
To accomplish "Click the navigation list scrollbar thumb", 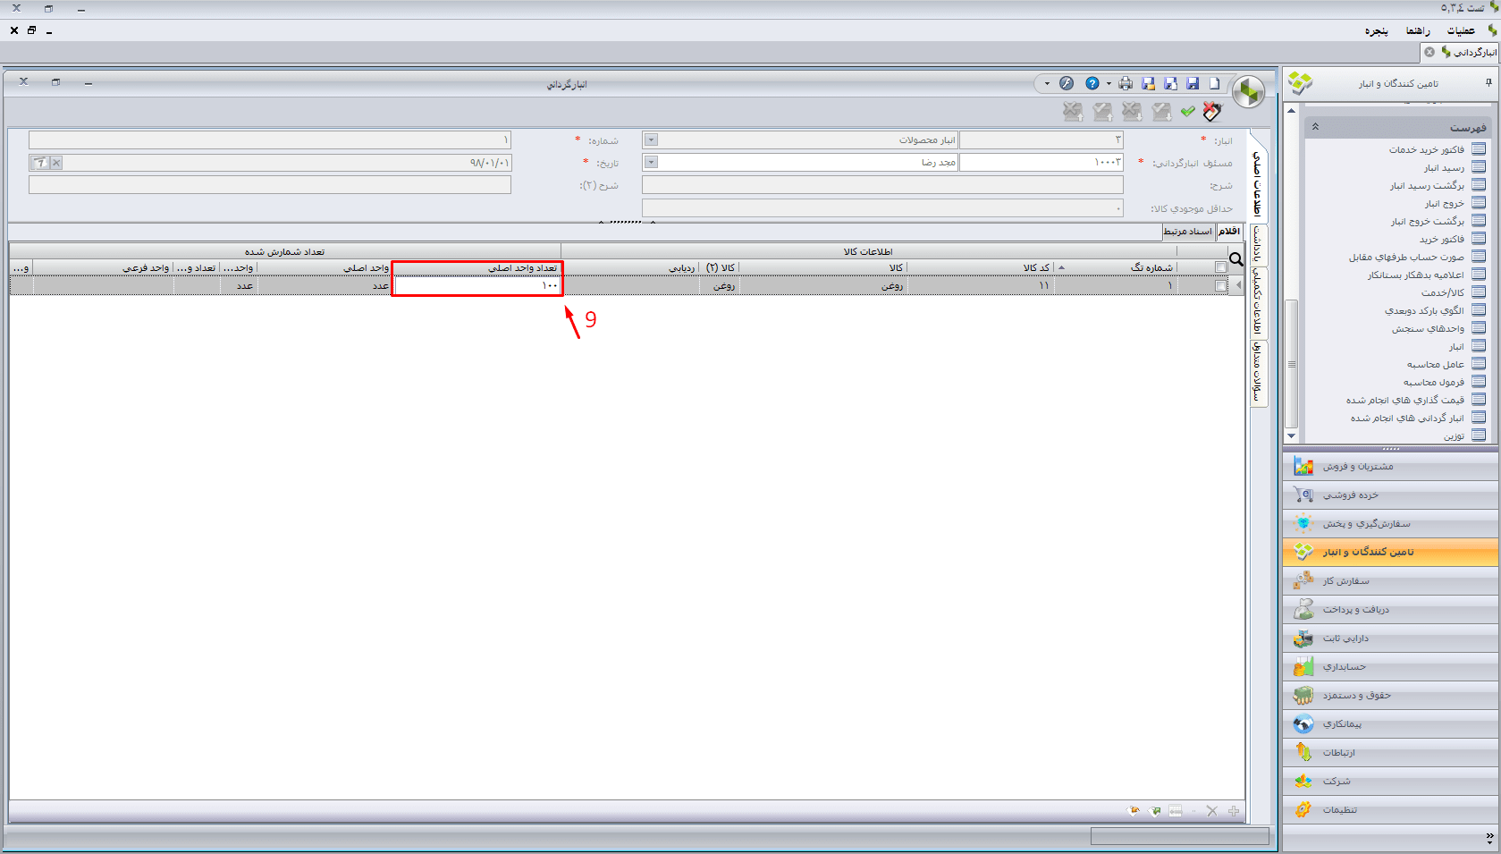I will coord(1291,364).
